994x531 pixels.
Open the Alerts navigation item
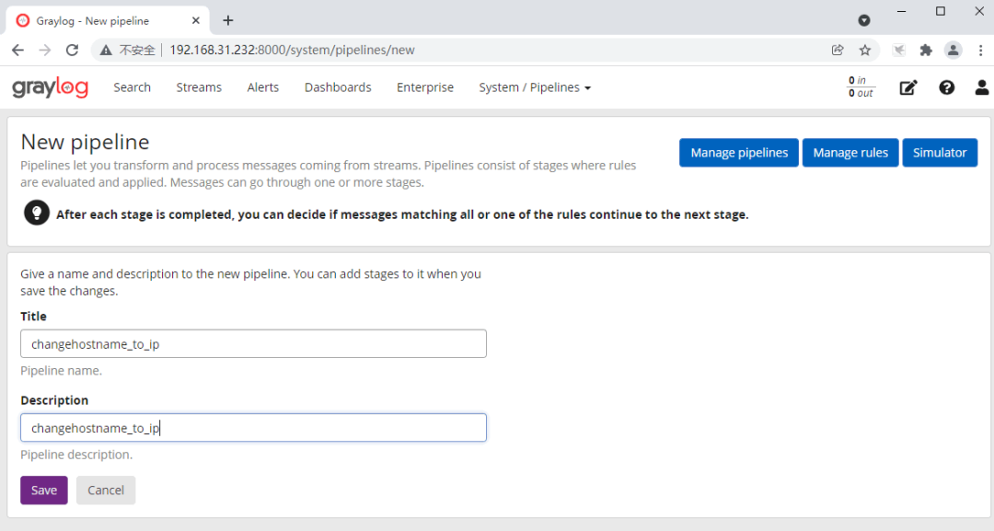[262, 87]
